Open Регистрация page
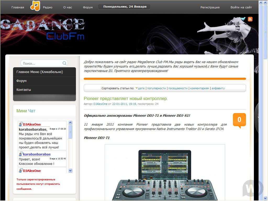 [210, 7]
